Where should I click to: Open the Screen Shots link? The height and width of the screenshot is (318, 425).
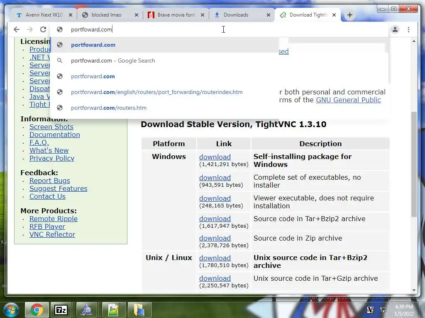pyautogui.click(x=51, y=127)
